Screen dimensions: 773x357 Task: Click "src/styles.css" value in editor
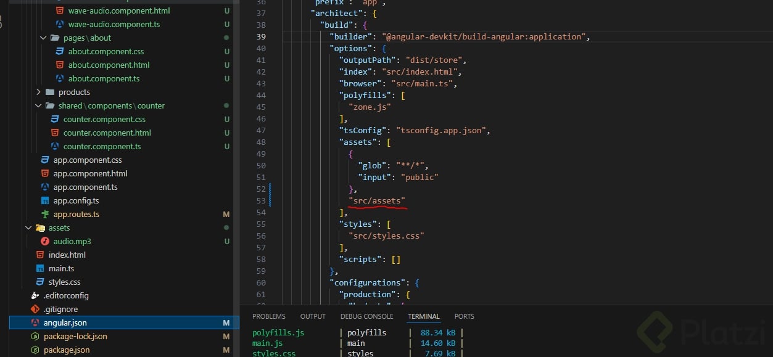point(386,236)
